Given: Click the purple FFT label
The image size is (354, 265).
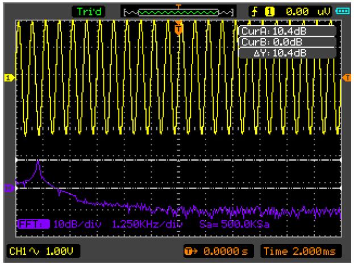Looking at the screenshot, I should [34, 224].
